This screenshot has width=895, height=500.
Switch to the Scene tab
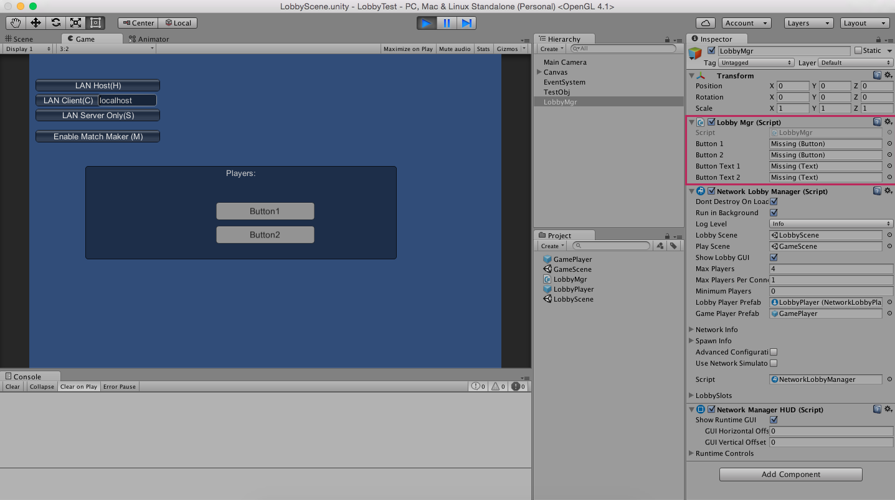point(19,39)
